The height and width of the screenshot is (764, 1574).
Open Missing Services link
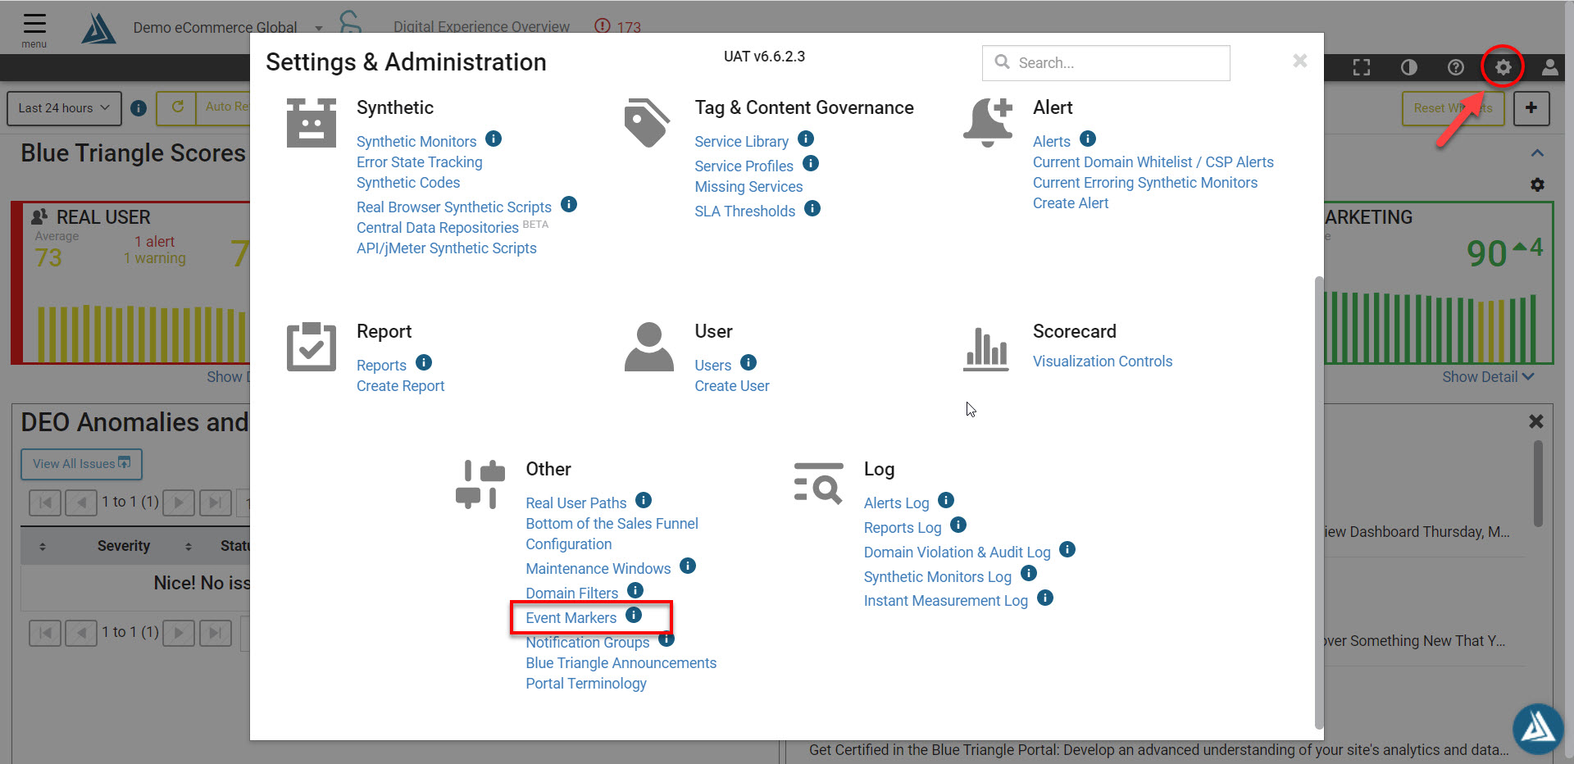pos(748,187)
